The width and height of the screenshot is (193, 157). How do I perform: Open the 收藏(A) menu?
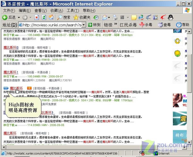(x=57, y=11)
